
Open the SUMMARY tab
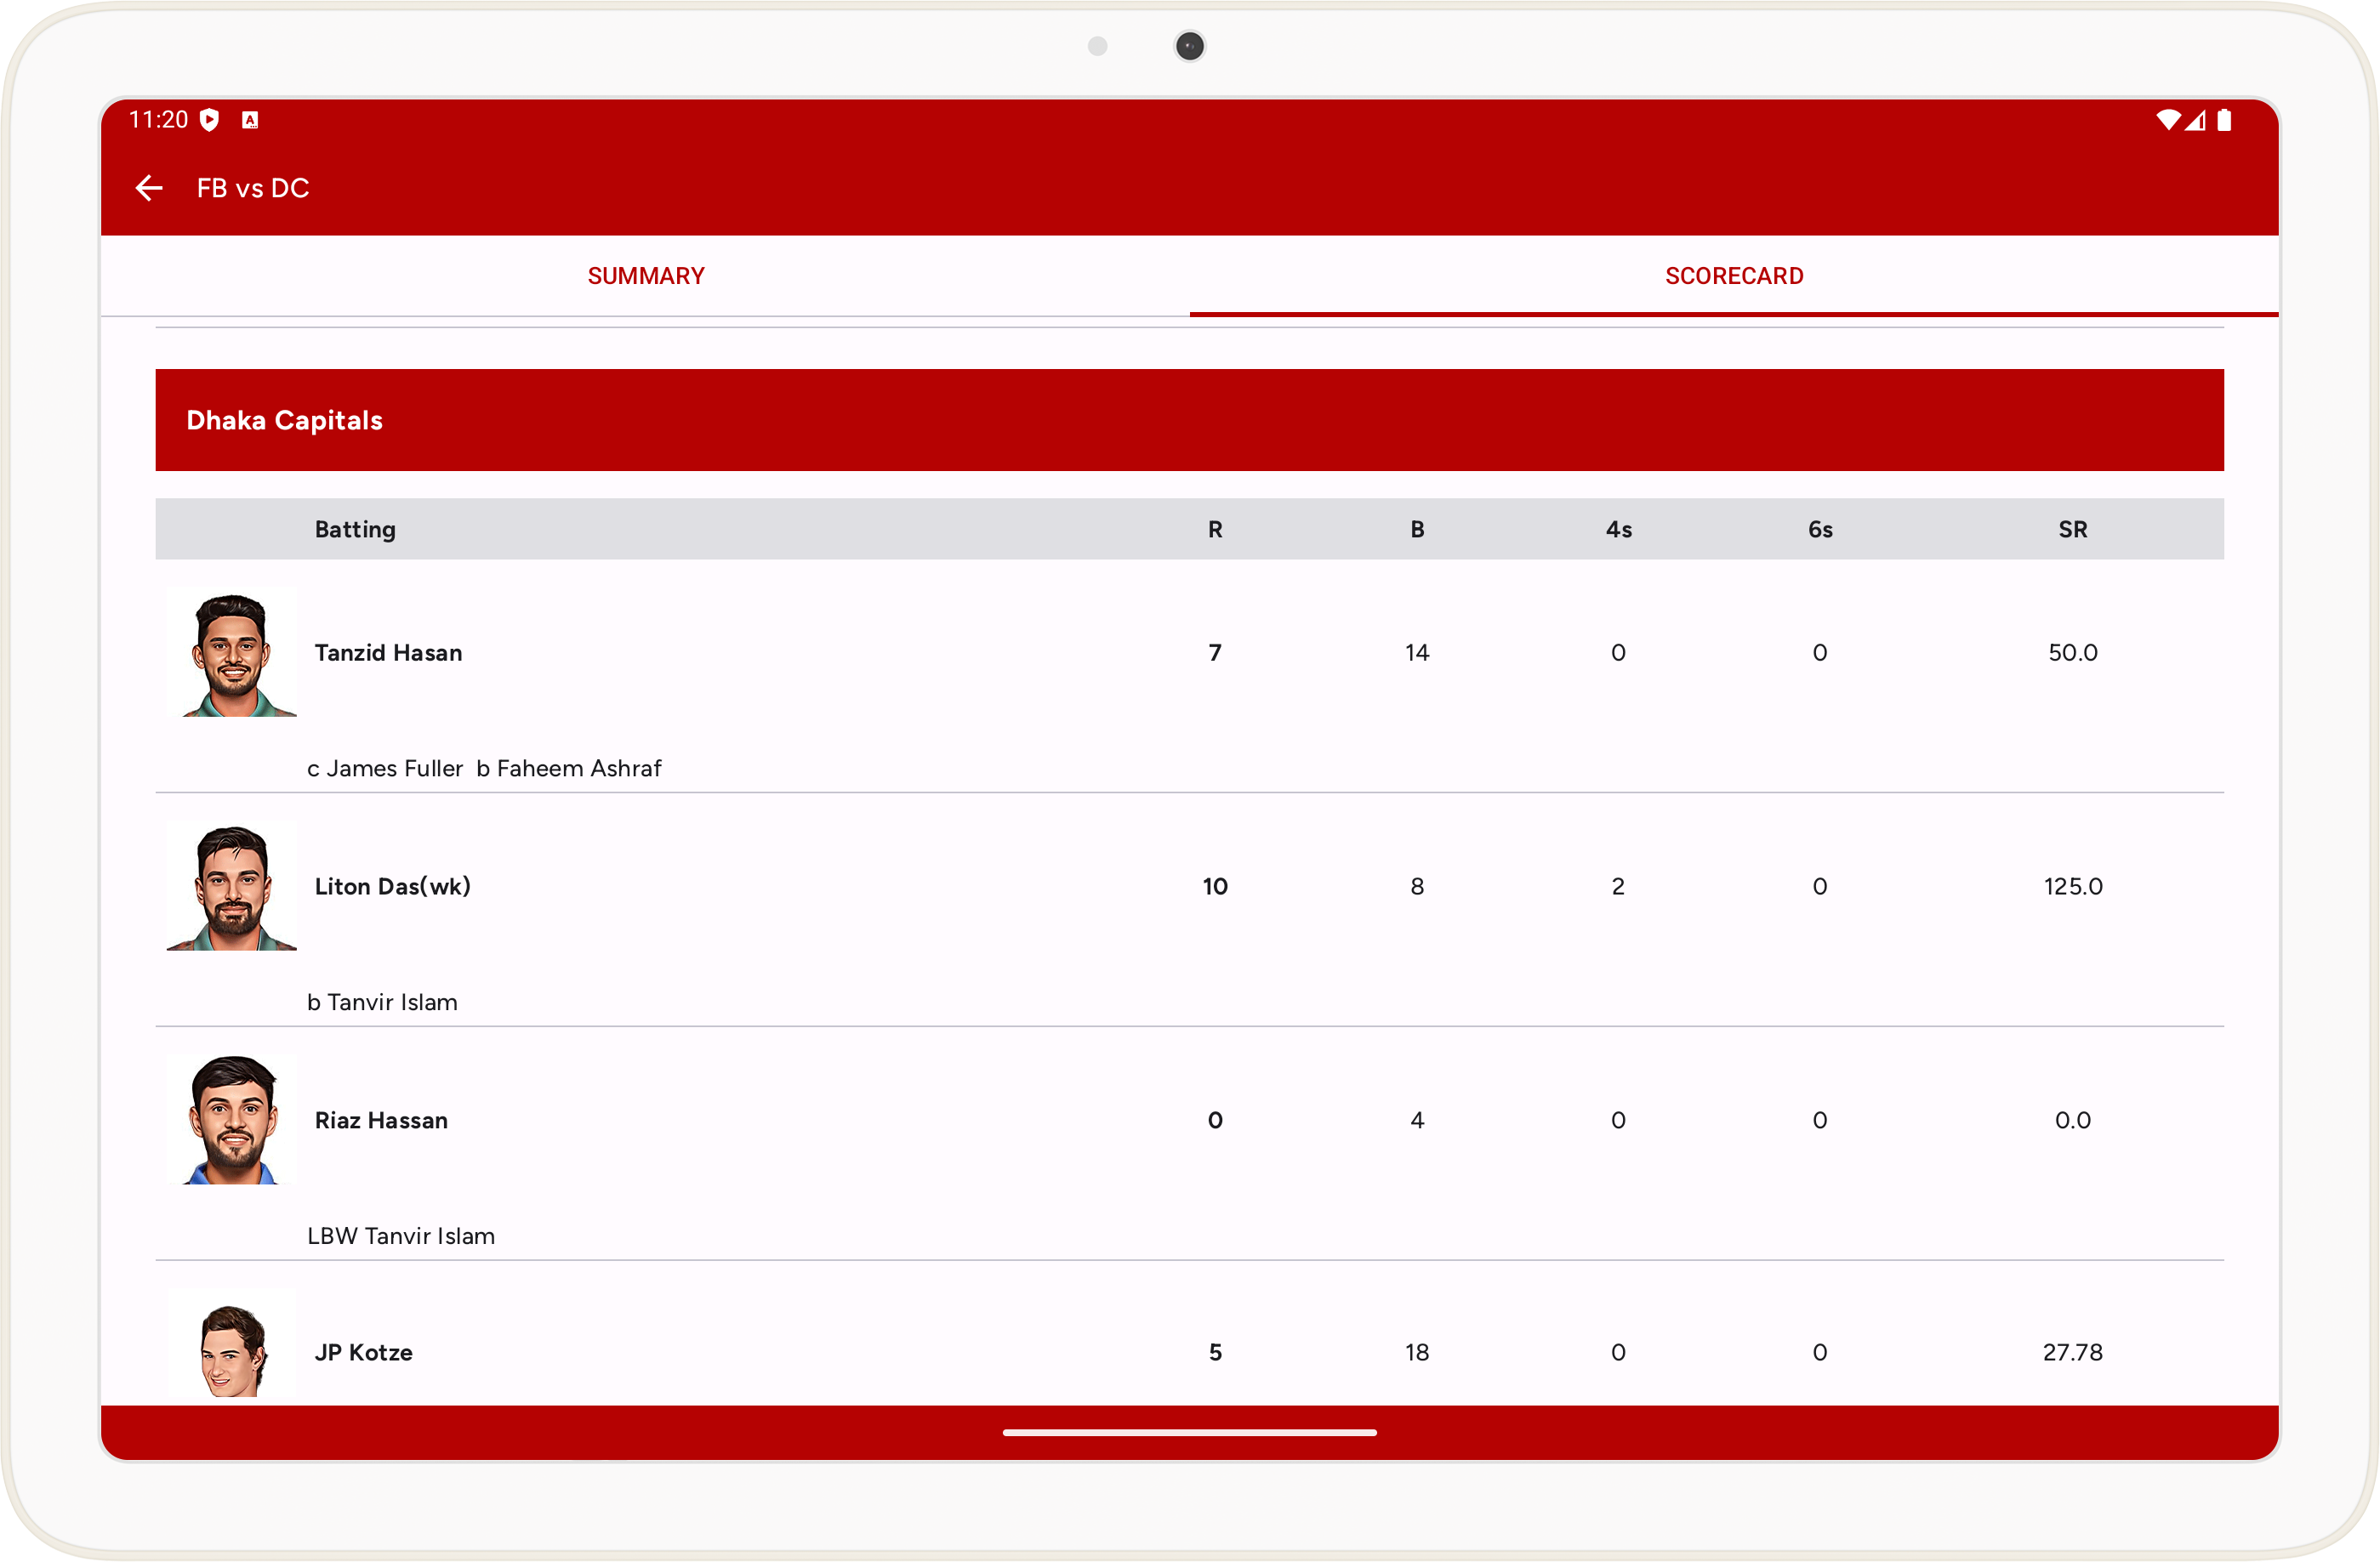646,275
